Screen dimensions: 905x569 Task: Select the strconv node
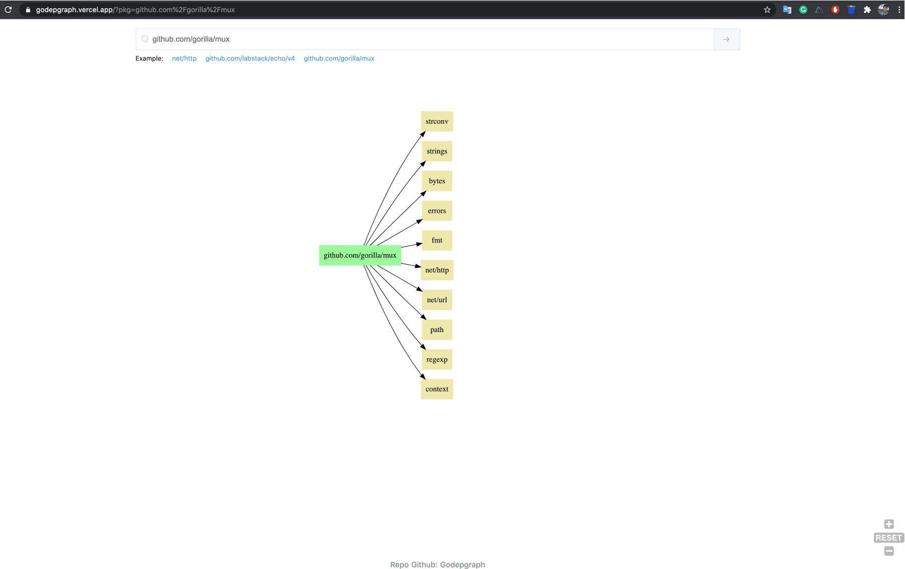click(437, 121)
